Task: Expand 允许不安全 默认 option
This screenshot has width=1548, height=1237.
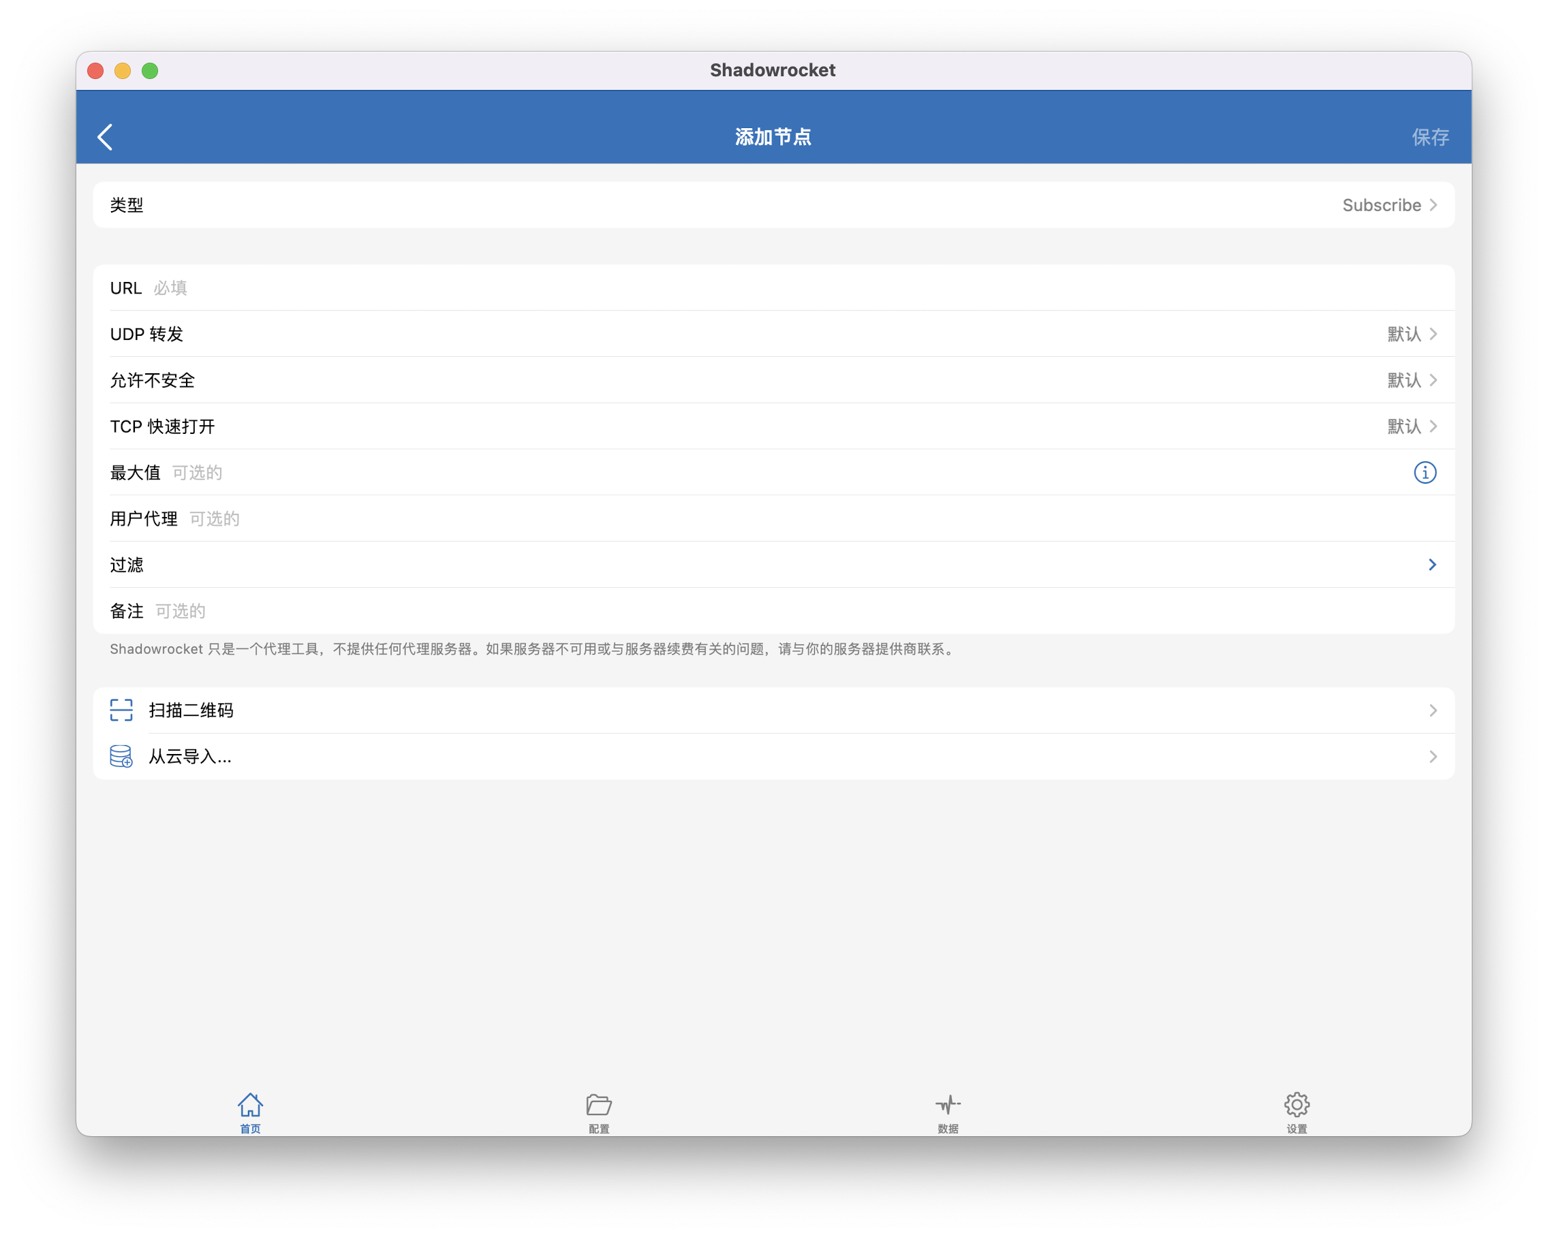Action: 774,380
